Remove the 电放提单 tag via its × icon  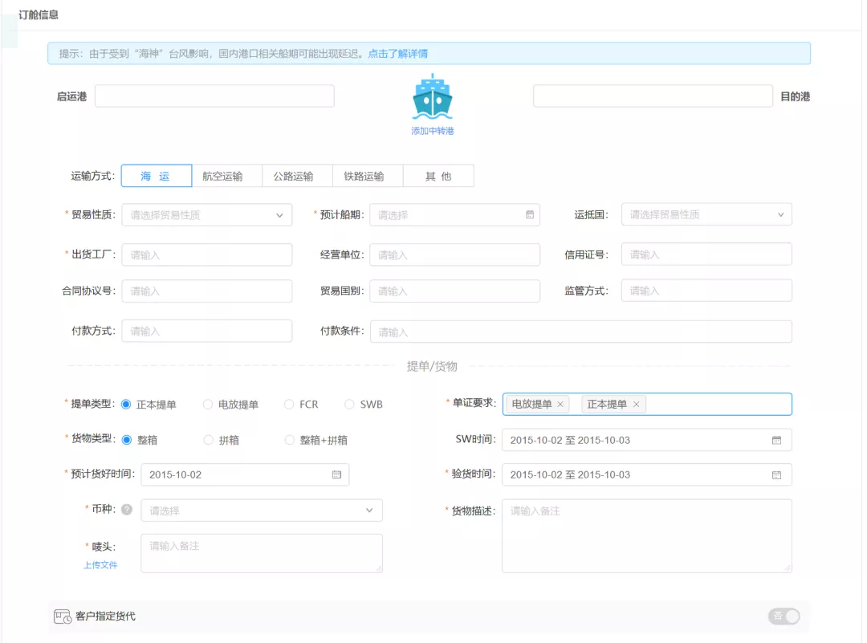pyautogui.click(x=559, y=405)
